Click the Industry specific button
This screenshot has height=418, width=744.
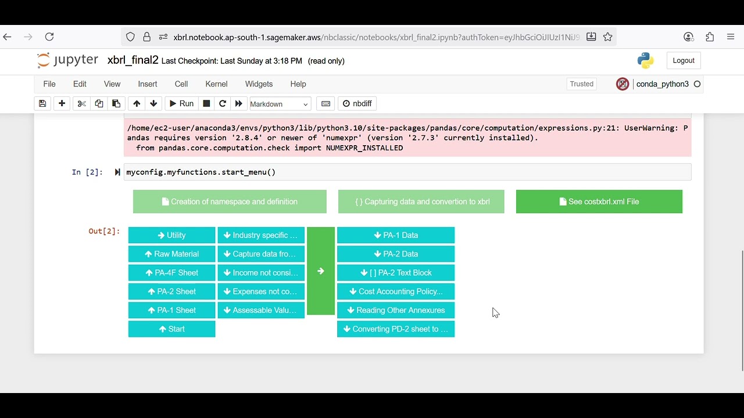click(261, 235)
